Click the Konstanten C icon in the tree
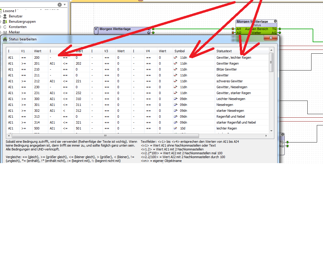Image resolution: width=323 pixels, height=269 pixels. [x=5, y=27]
